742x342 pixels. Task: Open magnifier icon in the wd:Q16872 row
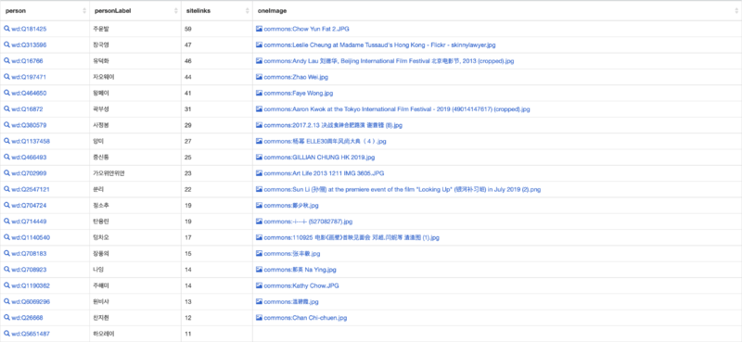6,109
